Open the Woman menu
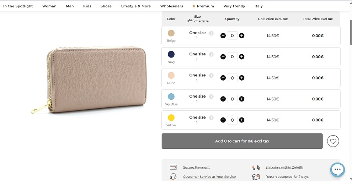 pos(49,6)
